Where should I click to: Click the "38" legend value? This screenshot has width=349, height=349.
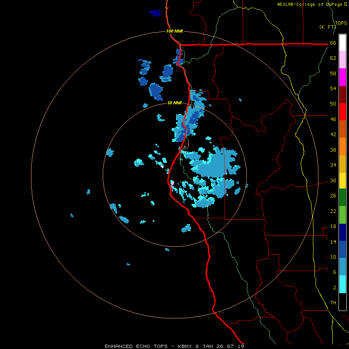click(x=333, y=150)
